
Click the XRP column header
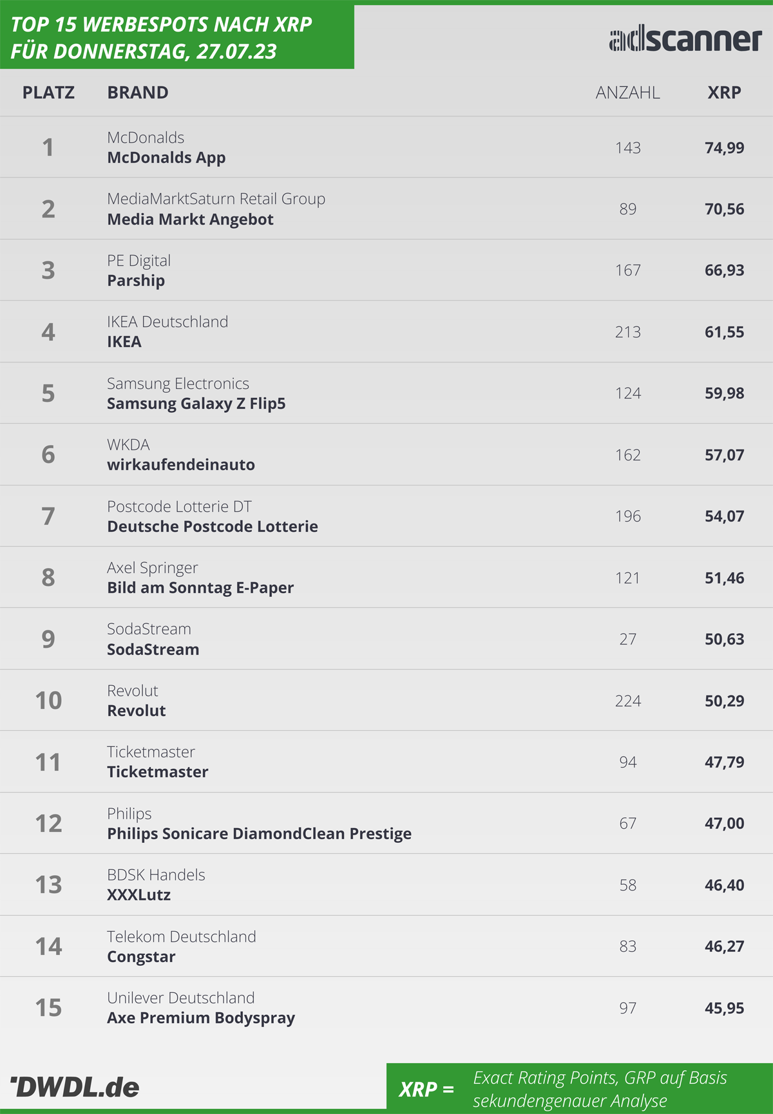[724, 93]
